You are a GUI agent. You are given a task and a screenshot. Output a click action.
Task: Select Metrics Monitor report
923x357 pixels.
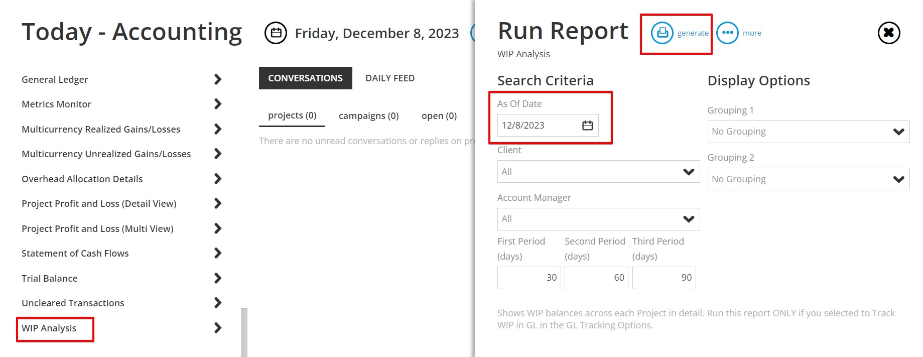click(x=56, y=104)
